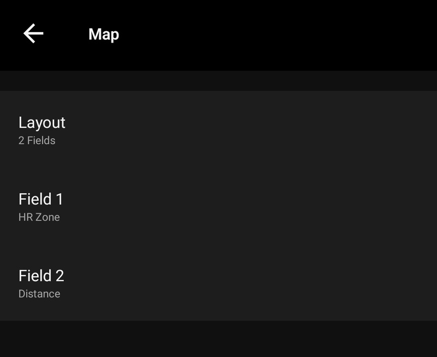Change the HR Zone field value
This screenshot has height=357, width=437.
click(39, 217)
